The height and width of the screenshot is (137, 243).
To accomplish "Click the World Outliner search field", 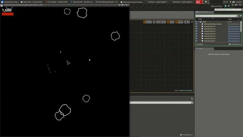I will 216,16.
